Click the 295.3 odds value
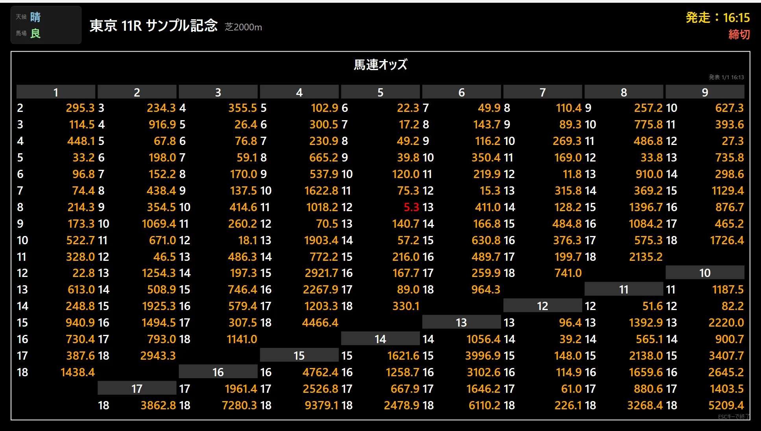This screenshot has width=761, height=431. click(x=80, y=108)
